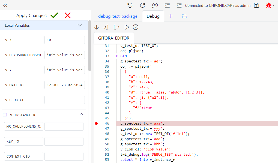This screenshot has width=278, height=163.
Task: Click the comment bubble icon in the toolbar
Action: tap(155, 5)
